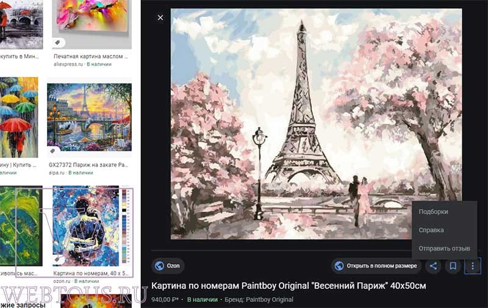Click the product tag icon on couple painting
Image resolution: width=488 pixels, height=308 pixels.
pos(57,259)
